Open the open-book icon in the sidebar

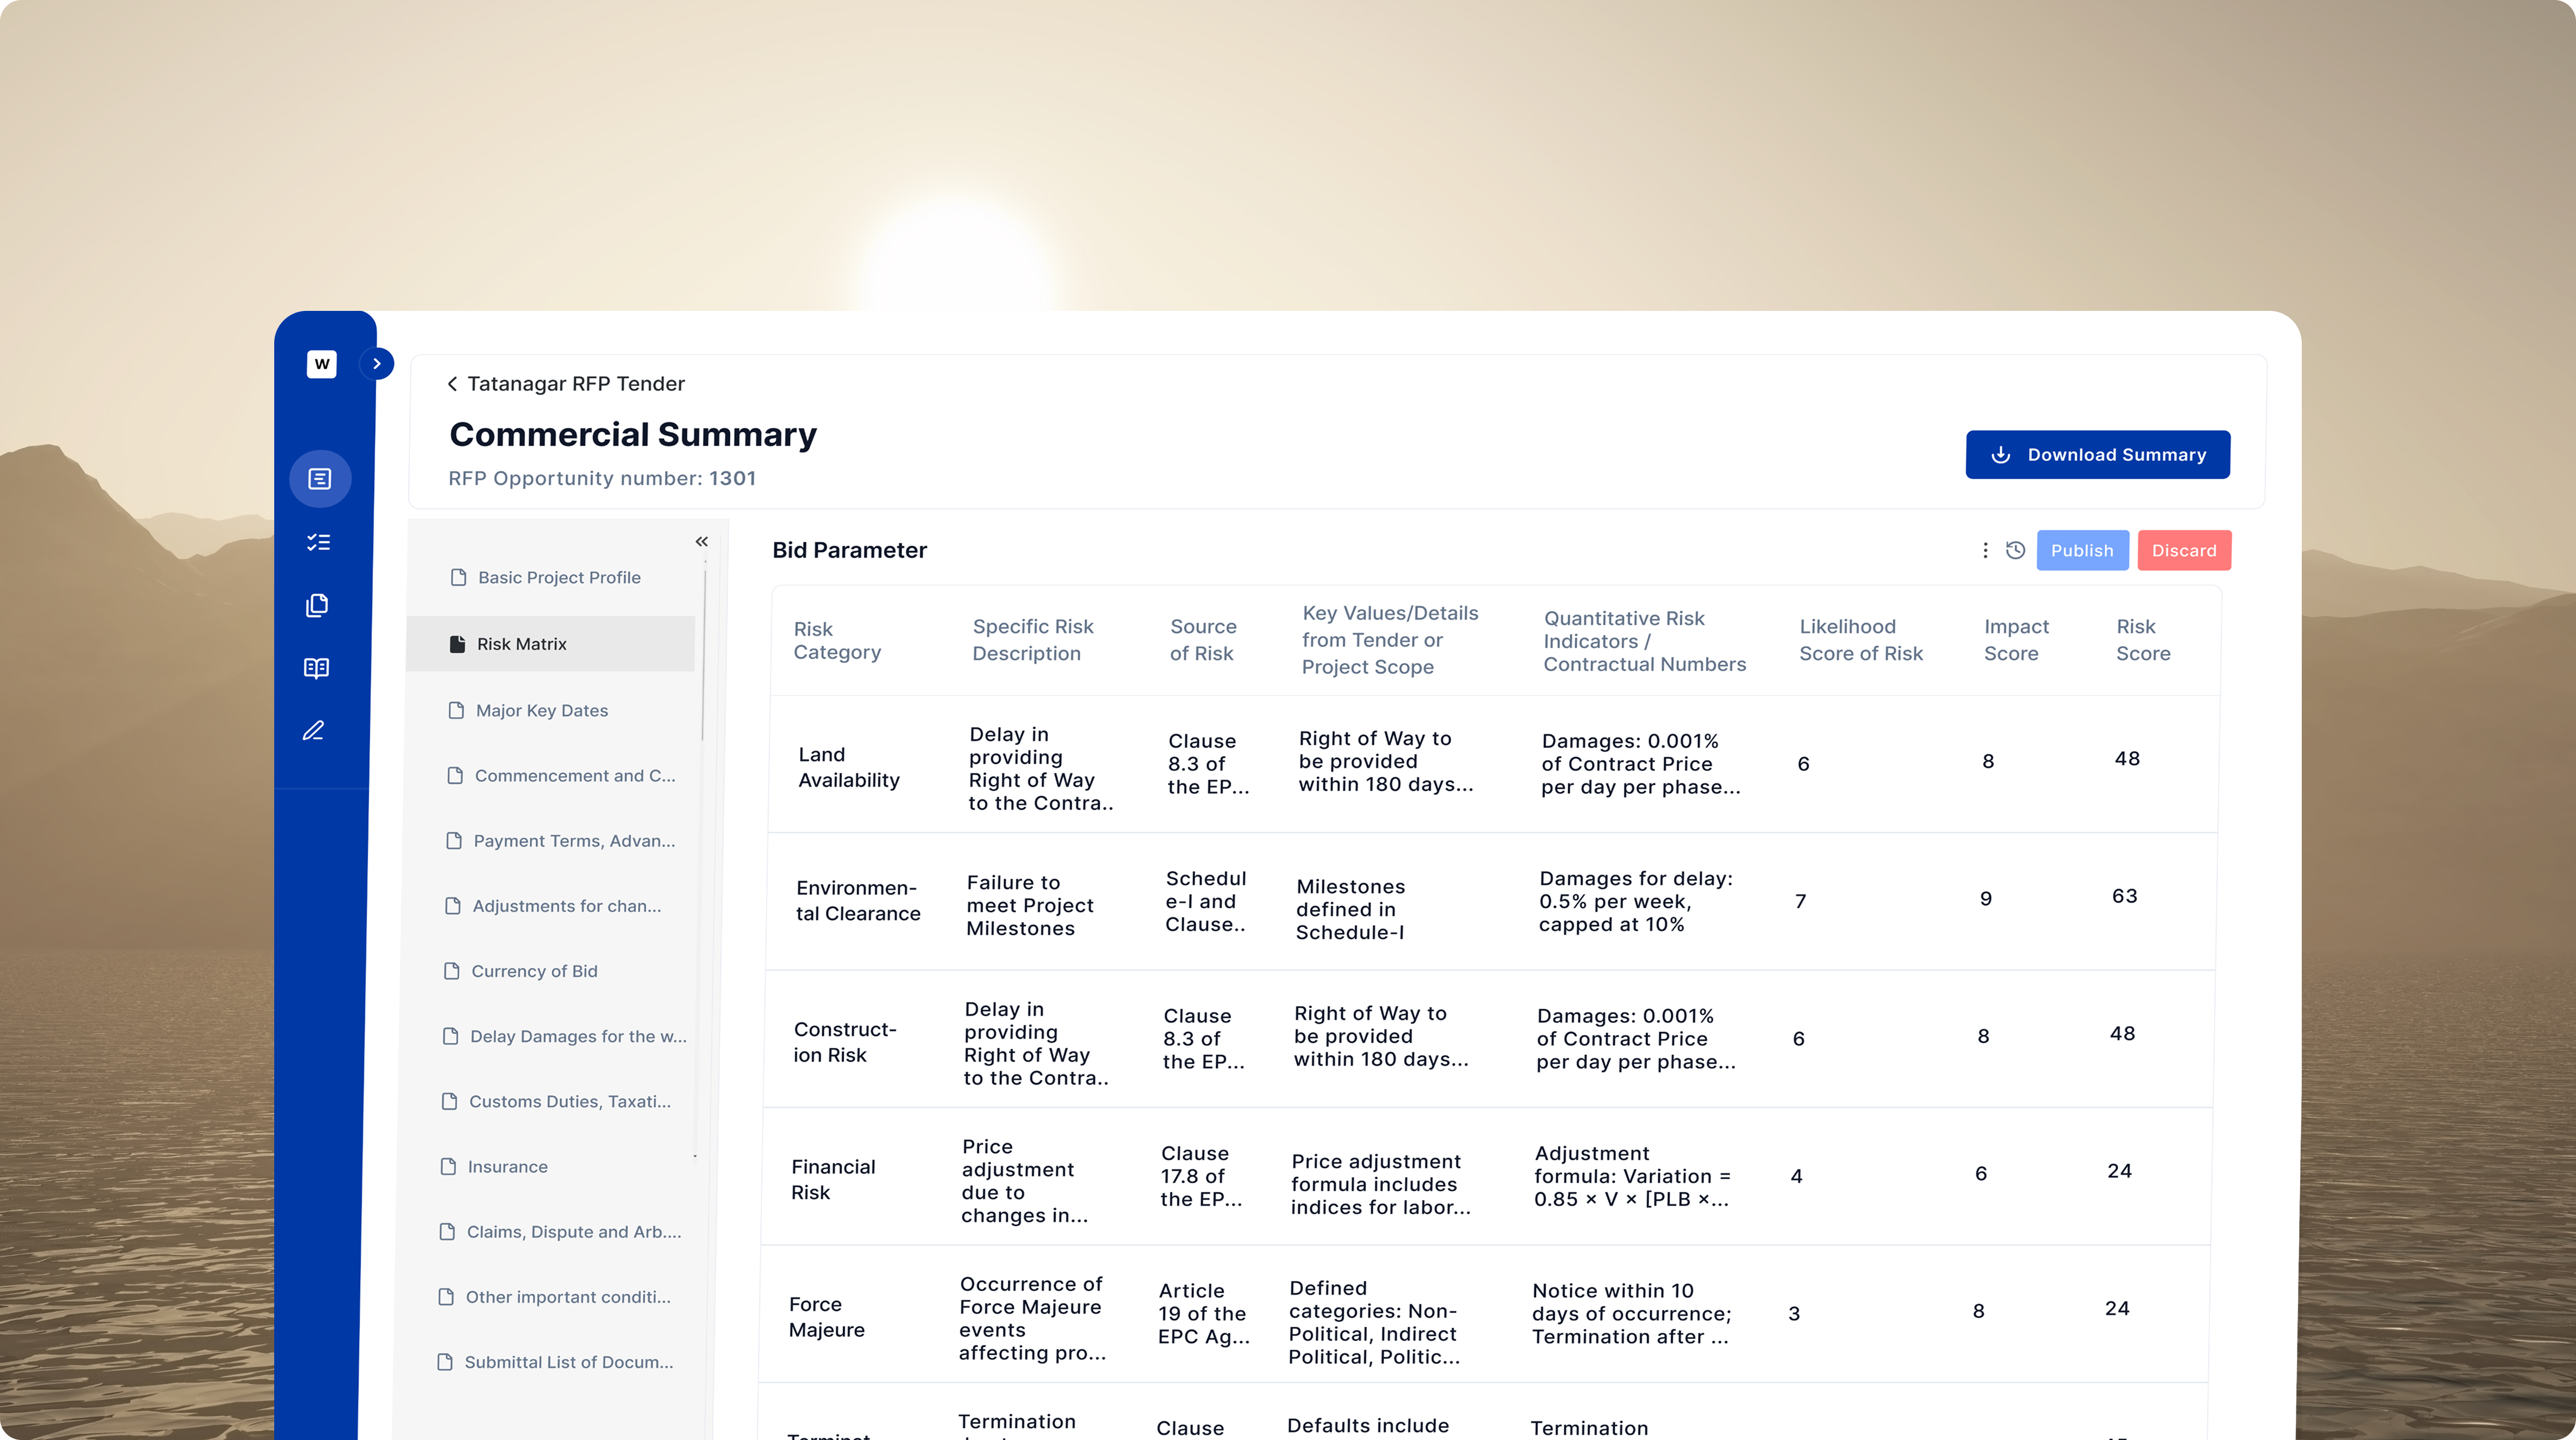316,668
